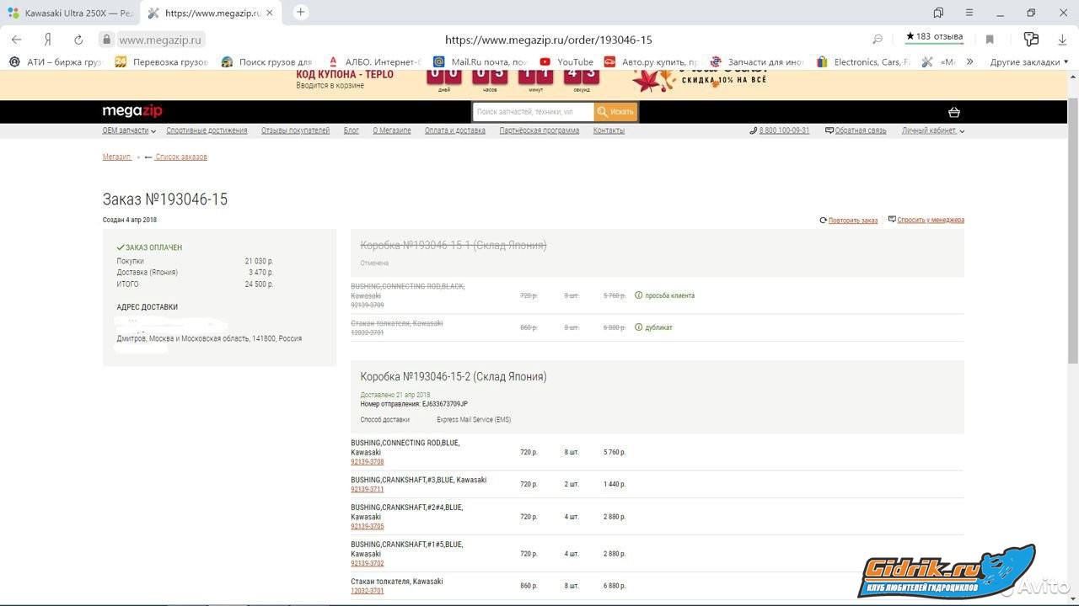The height and width of the screenshot is (606, 1079).
Task: Click the Список заказов breadcrumb link
Action: pos(180,157)
